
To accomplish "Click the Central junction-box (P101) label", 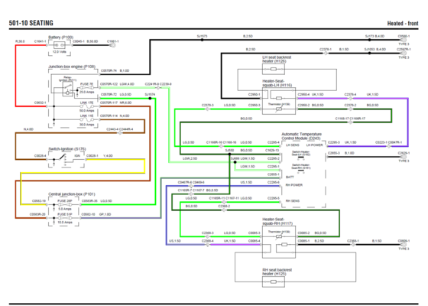I will click(72, 194).
